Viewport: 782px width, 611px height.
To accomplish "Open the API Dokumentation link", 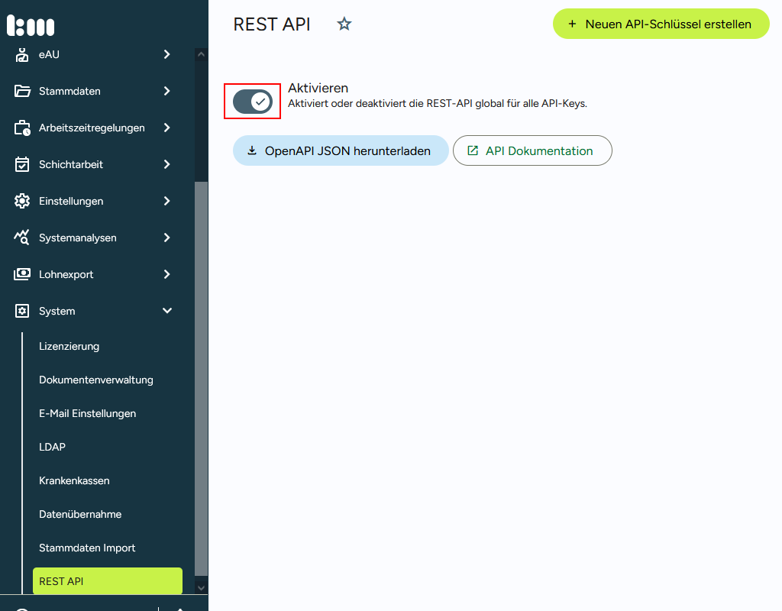I will tap(532, 150).
